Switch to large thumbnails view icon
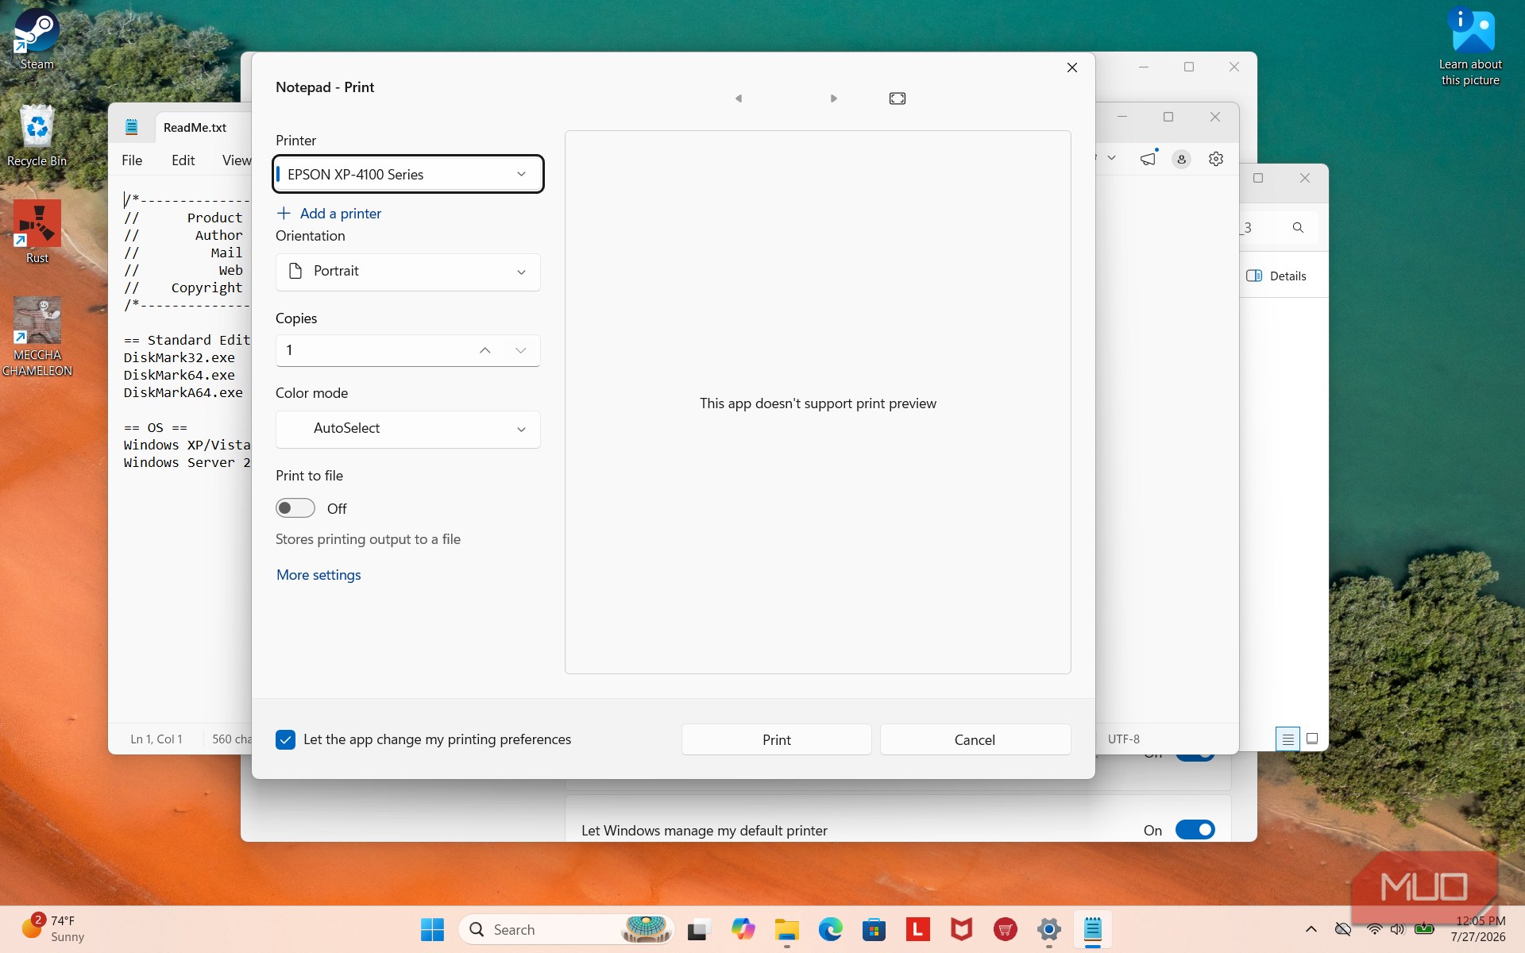 [x=1312, y=739]
